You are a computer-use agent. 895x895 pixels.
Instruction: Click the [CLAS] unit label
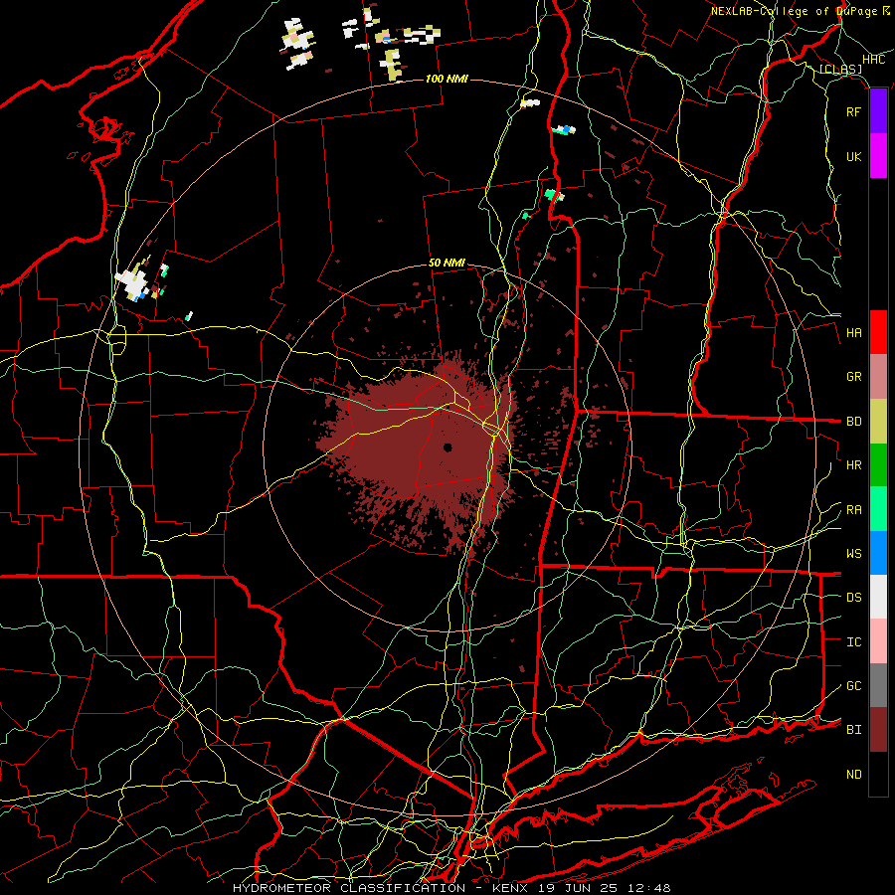(x=840, y=69)
